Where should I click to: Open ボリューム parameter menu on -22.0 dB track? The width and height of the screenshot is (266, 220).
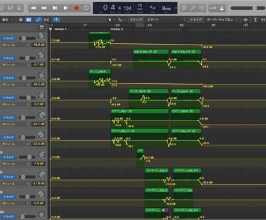tap(16, 144)
